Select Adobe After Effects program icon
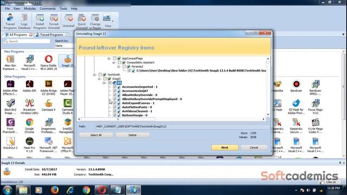 click(x=10, y=88)
